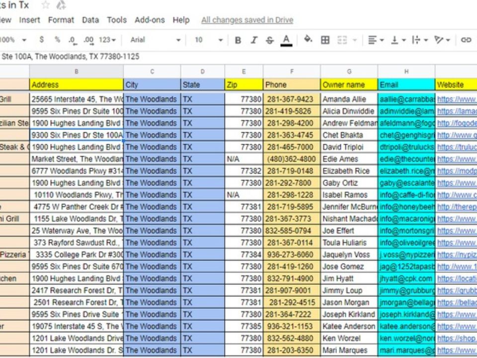Select email cell jhyatt@cpk.com

point(406,278)
